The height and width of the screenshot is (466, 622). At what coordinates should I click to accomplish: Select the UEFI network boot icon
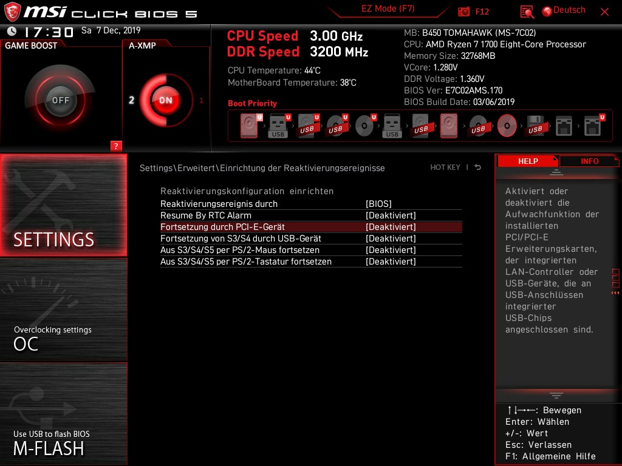594,126
